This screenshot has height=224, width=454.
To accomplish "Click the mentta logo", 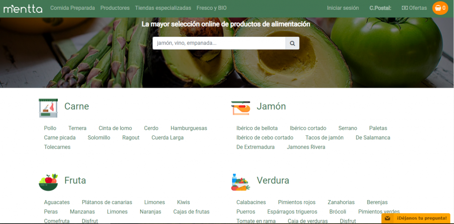I will (23, 8).
